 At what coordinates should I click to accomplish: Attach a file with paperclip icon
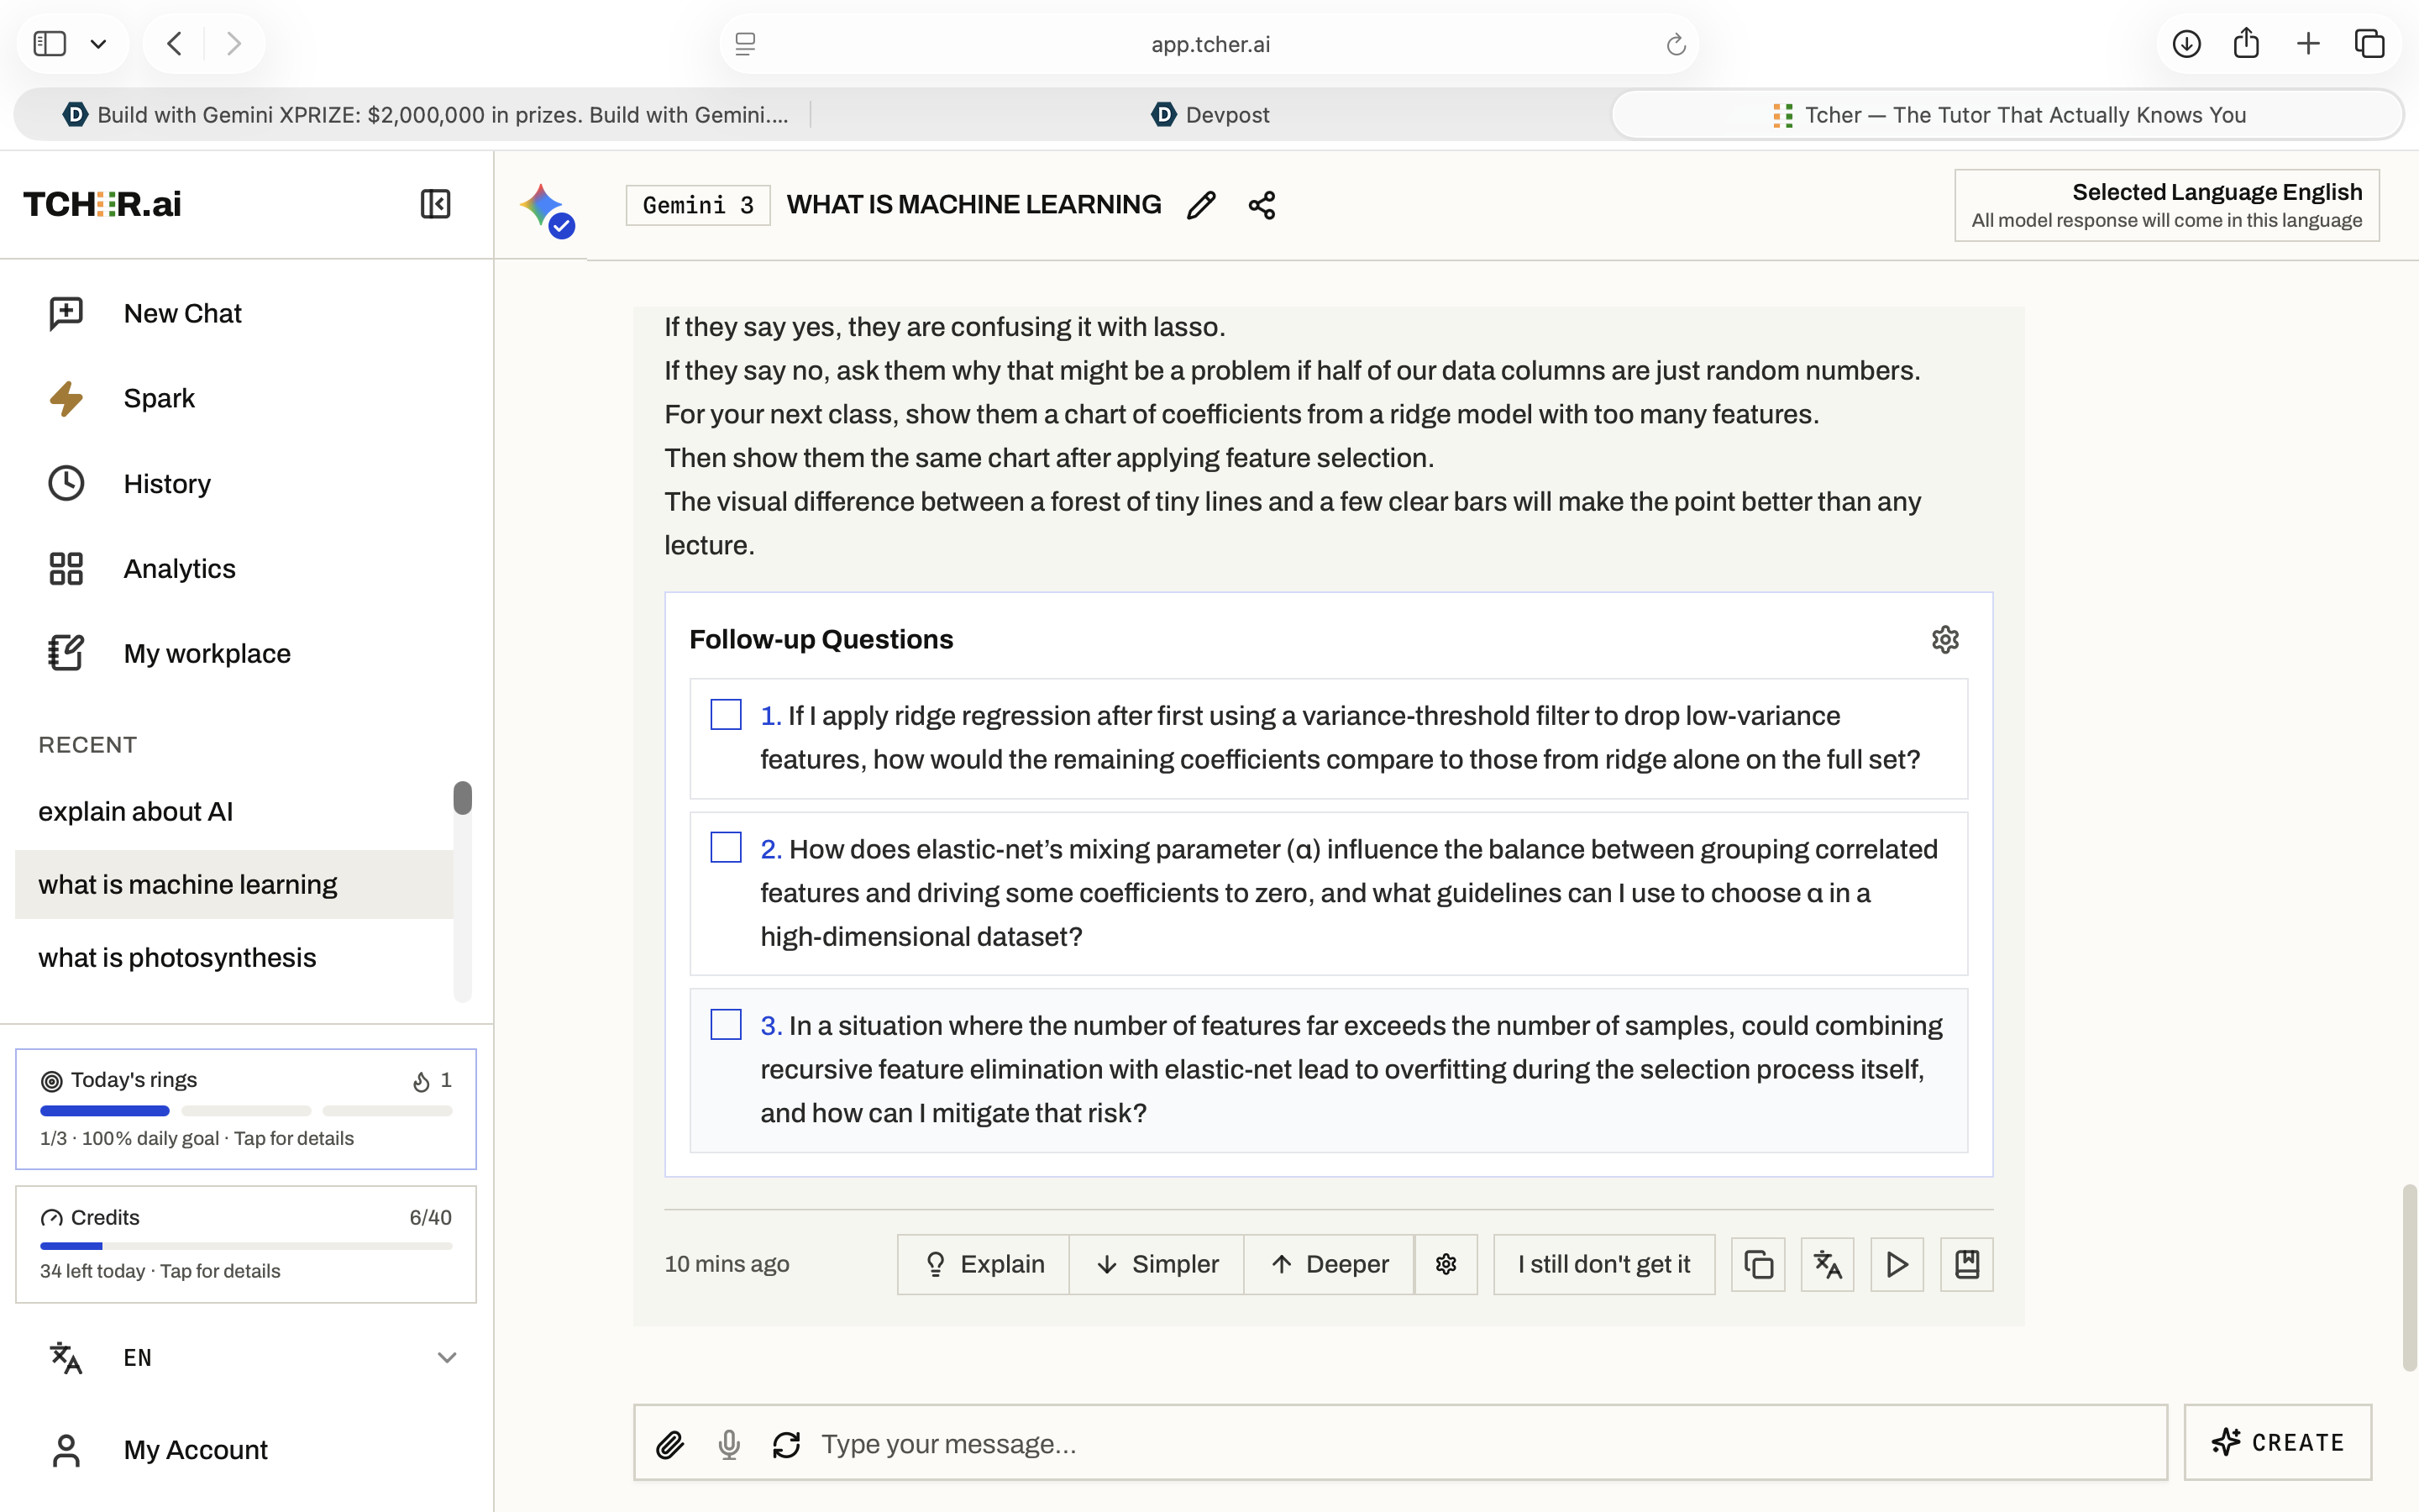pos(669,1443)
